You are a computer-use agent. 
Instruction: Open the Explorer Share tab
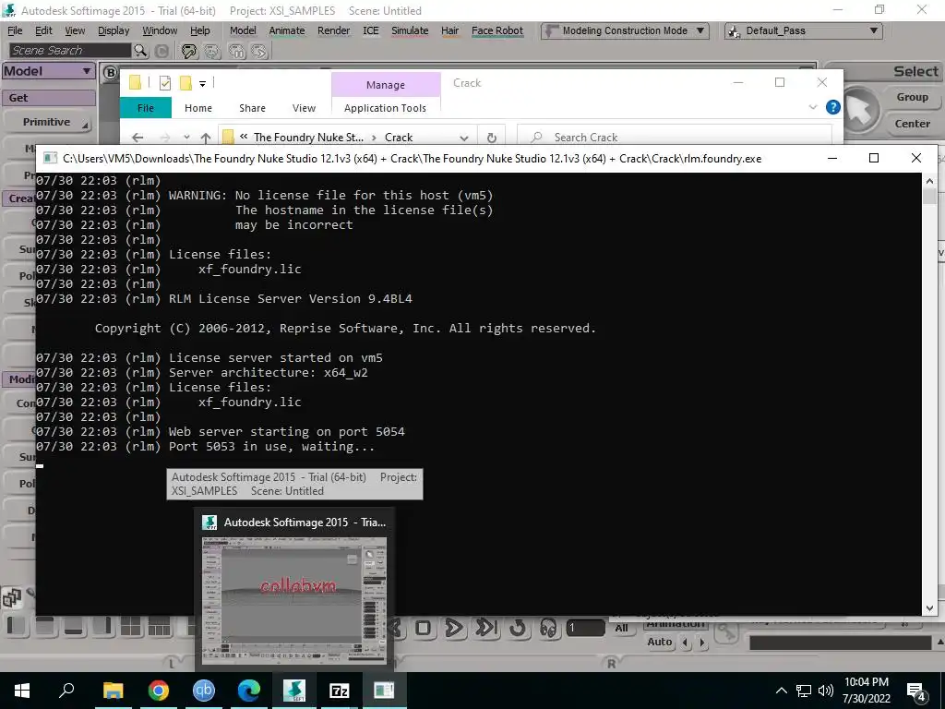click(x=252, y=108)
